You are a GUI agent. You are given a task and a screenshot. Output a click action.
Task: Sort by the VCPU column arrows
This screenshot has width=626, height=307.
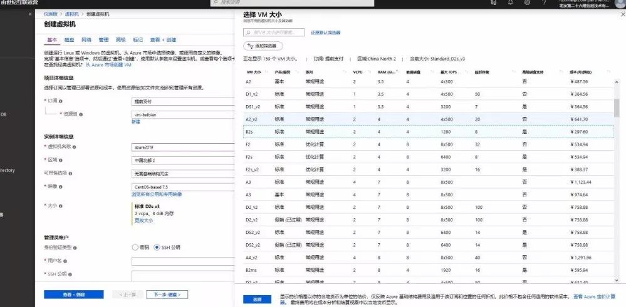click(x=370, y=72)
